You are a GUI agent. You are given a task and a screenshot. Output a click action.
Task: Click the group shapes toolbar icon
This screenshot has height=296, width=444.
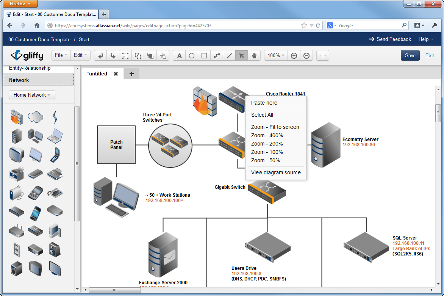(125, 55)
